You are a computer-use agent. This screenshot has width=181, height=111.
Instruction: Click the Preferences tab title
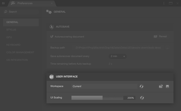(x=25, y=3)
